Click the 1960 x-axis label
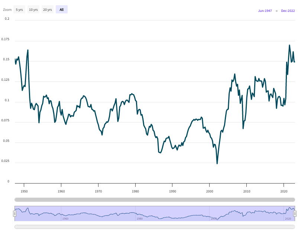 [x=61, y=191]
